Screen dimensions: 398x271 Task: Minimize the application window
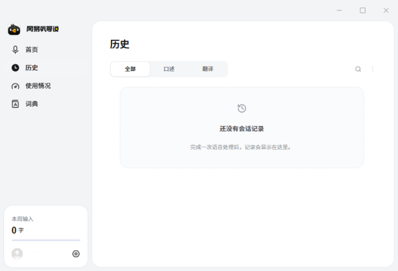click(x=340, y=11)
